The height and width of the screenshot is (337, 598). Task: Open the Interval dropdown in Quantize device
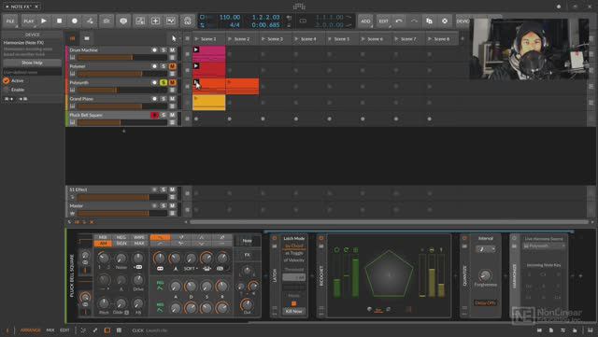click(485, 249)
